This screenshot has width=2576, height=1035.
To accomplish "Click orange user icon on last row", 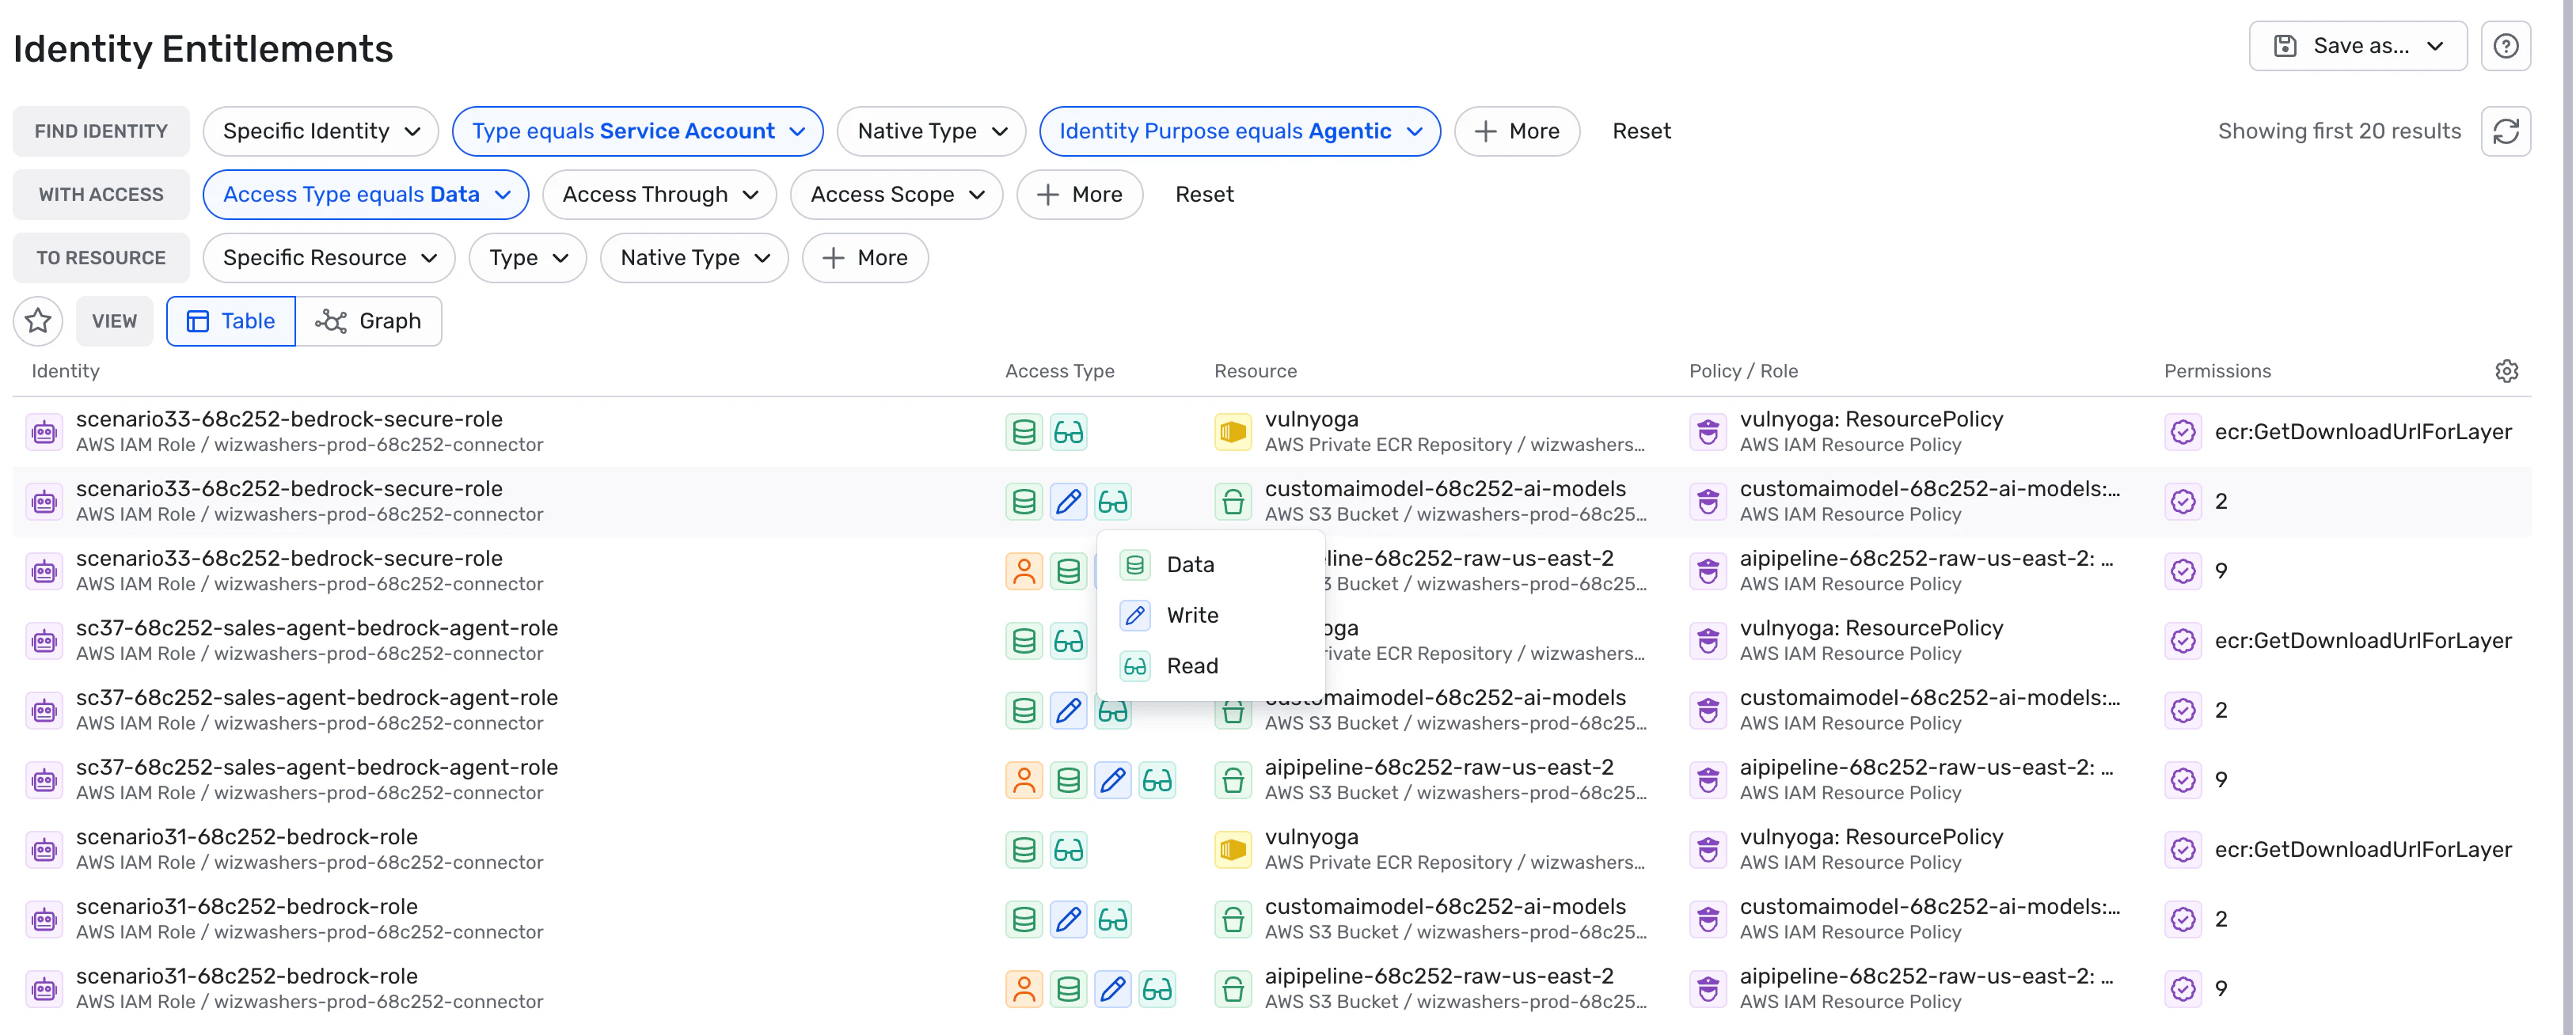I will tap(1023, 989).
